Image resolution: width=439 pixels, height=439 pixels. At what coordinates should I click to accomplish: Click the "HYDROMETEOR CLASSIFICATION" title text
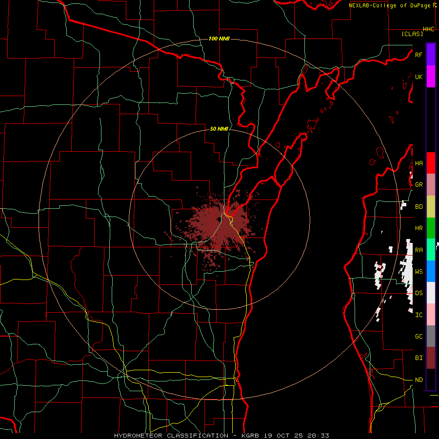(x=171, y=436)
